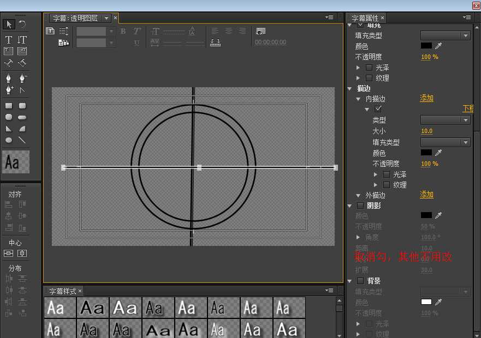Open the 字幕:透明图层 title dropdown
The width and height of the screenshot is (481, 338).
coord(106,18)
